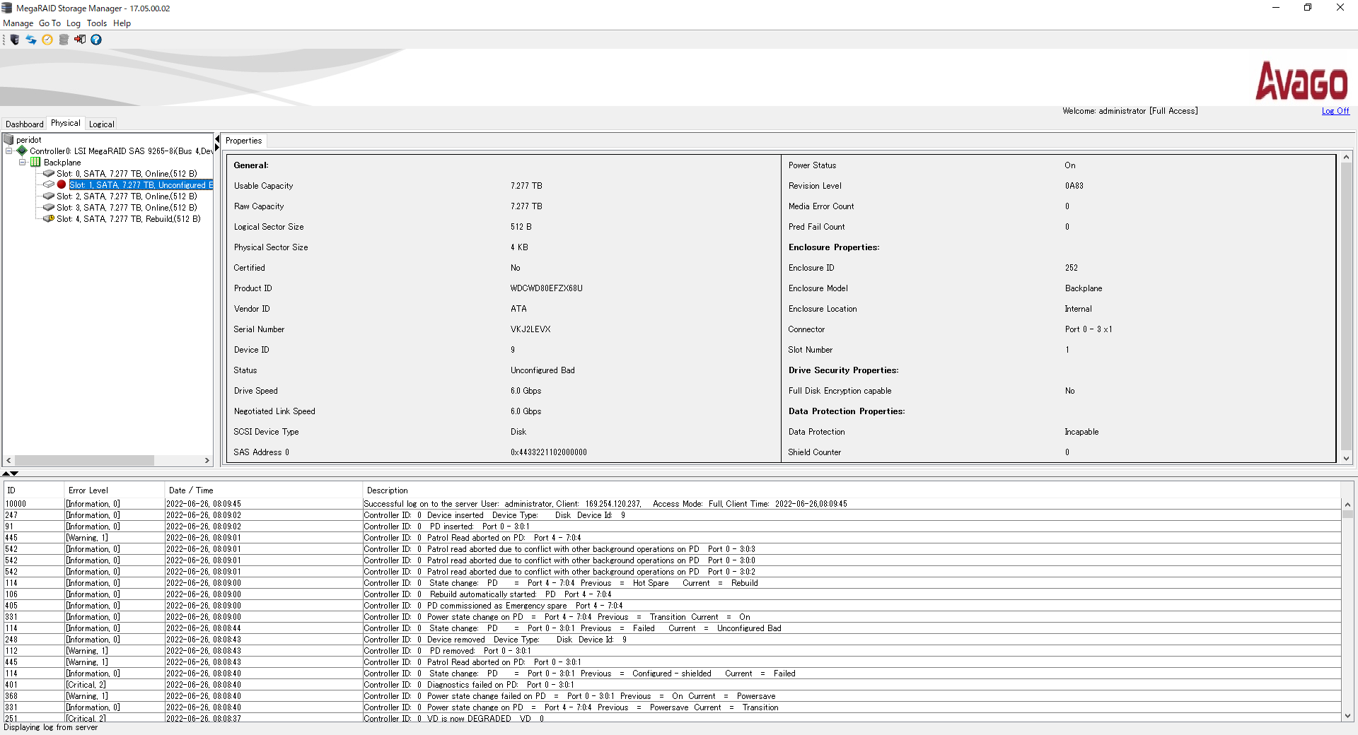Screen dimensions: 1358x735
Task: Open the Log menu
Action: (x=74, y=23)
